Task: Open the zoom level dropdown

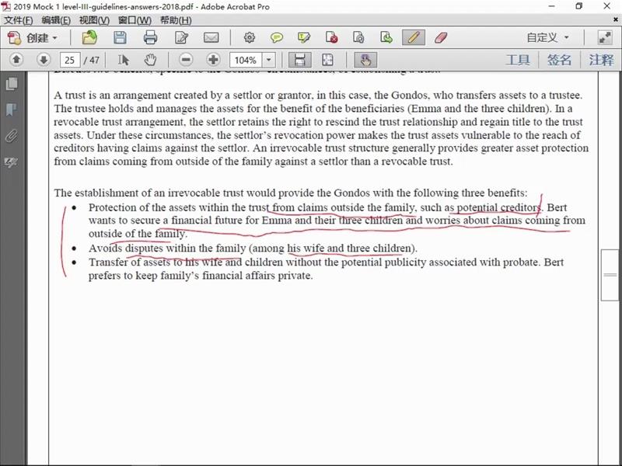Action: click(x=269, y=60)
